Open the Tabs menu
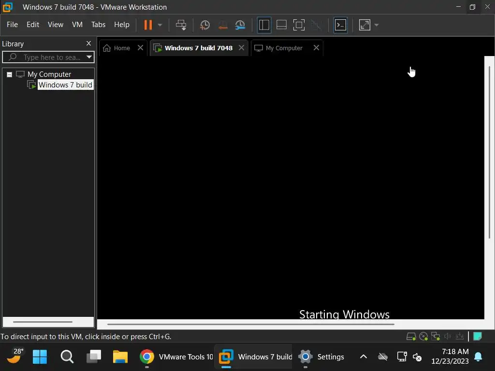 coord(98,25)
